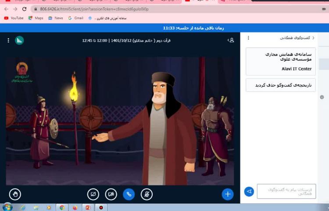This screenshot has height=211, width=329.
Task: Click the public chat message input field
Action: pos(286,191)
